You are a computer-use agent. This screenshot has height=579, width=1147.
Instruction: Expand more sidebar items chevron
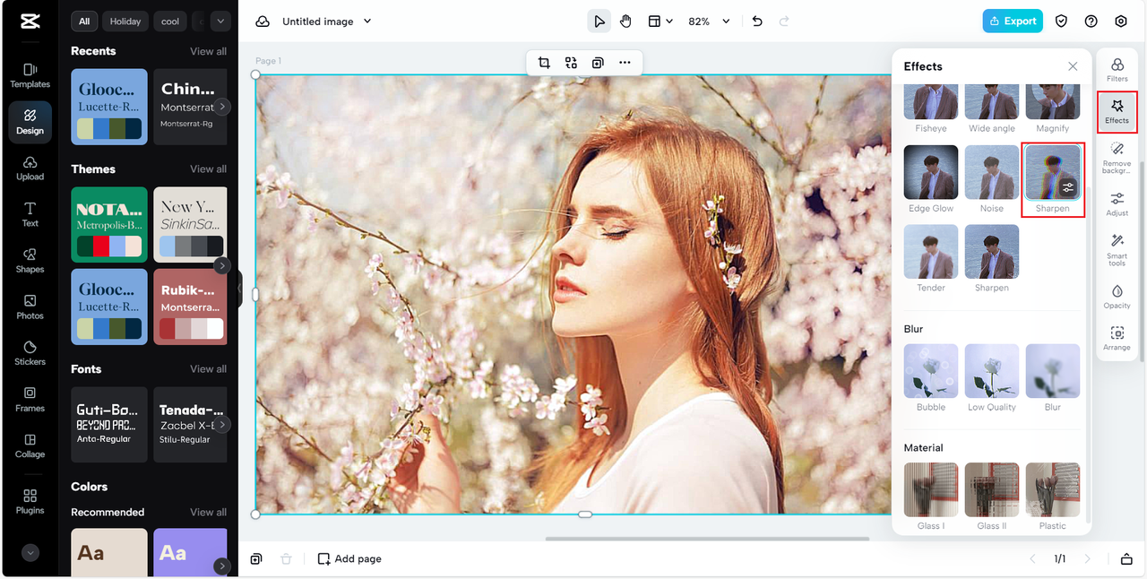tap(30, 553)
